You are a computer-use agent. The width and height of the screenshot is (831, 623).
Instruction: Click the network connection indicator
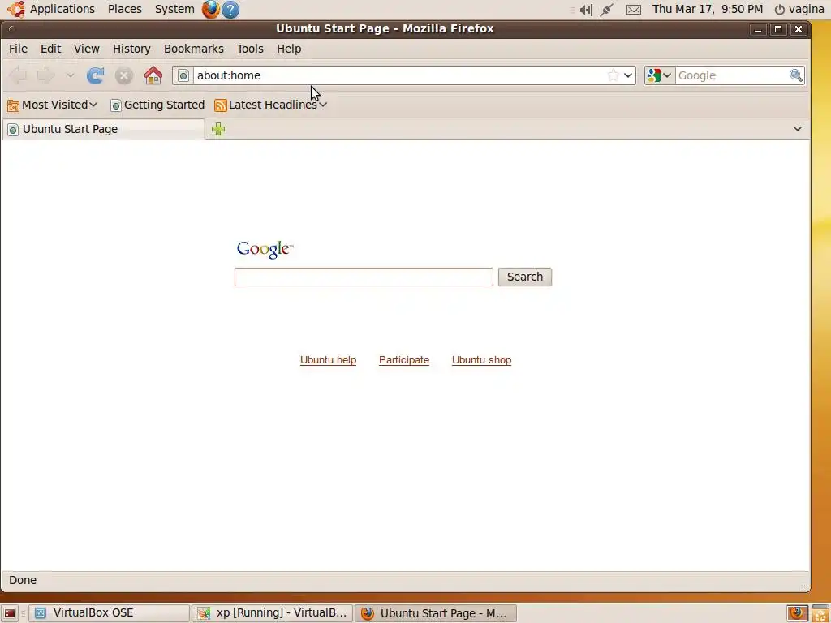tap(607, 10)
